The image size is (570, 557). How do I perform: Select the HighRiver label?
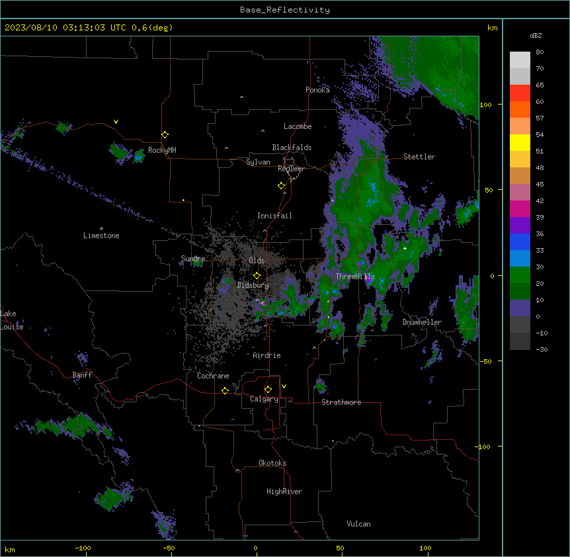point(284,492)
